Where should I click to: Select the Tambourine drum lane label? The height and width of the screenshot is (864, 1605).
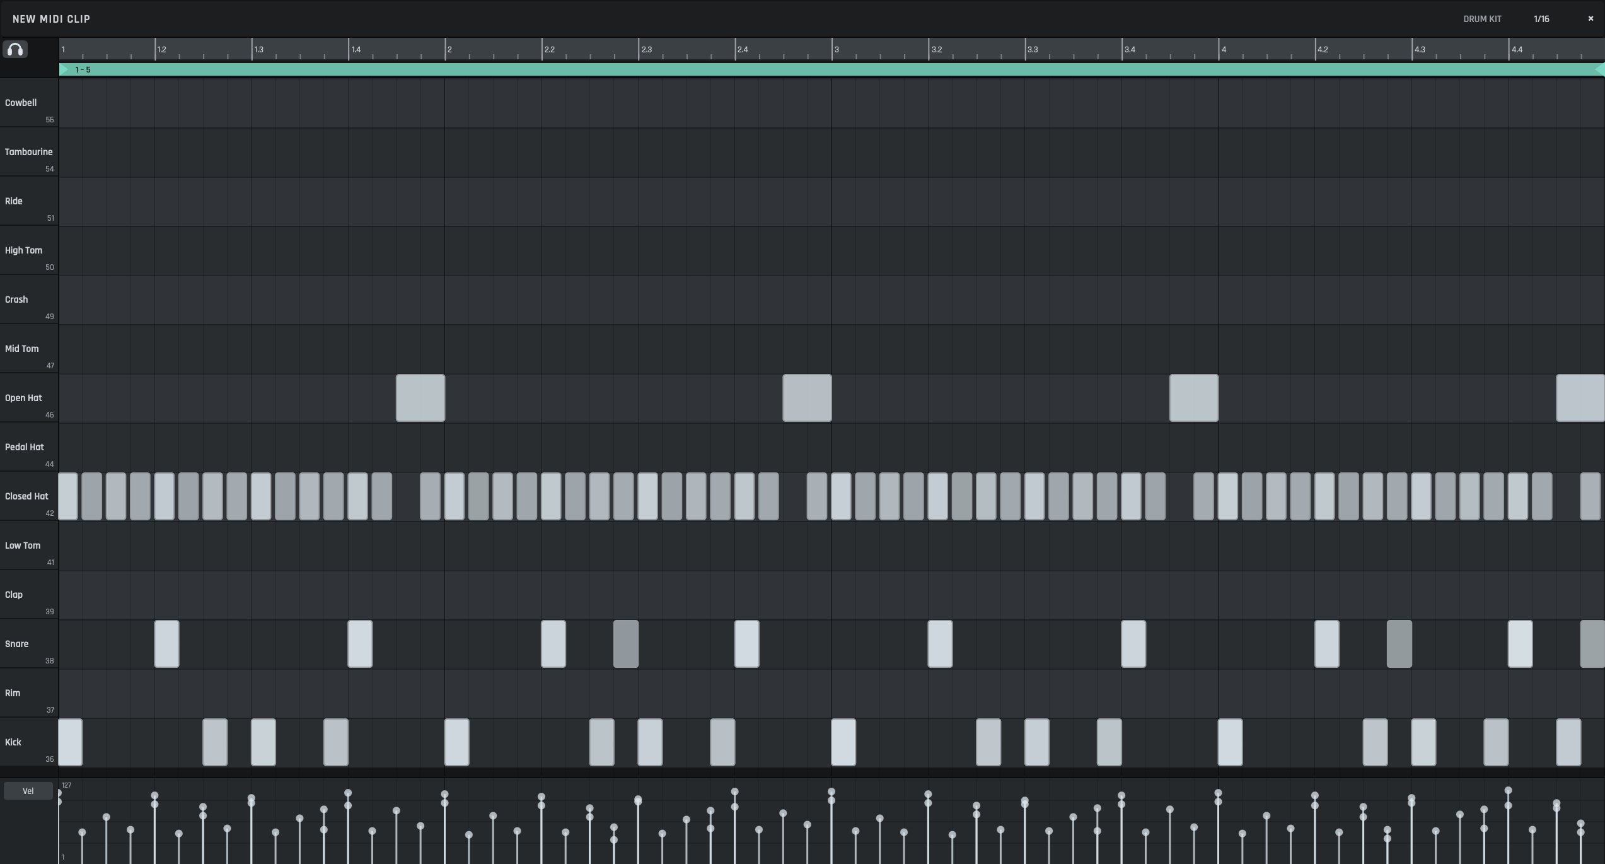28,152
